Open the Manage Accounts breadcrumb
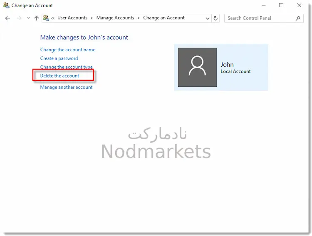Image resolution: width=312 pixels, height=236 pixels. pos(115,18)
